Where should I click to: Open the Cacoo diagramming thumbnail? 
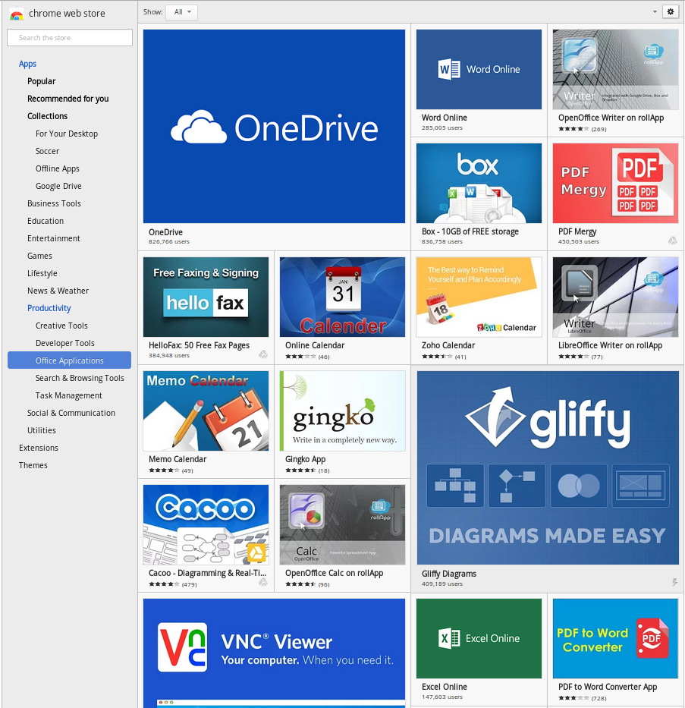[206, 524]
